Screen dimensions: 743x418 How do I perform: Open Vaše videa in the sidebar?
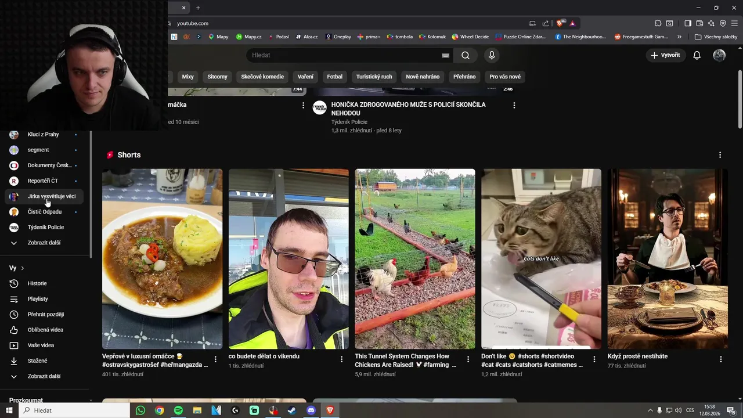tap(45, 345)
